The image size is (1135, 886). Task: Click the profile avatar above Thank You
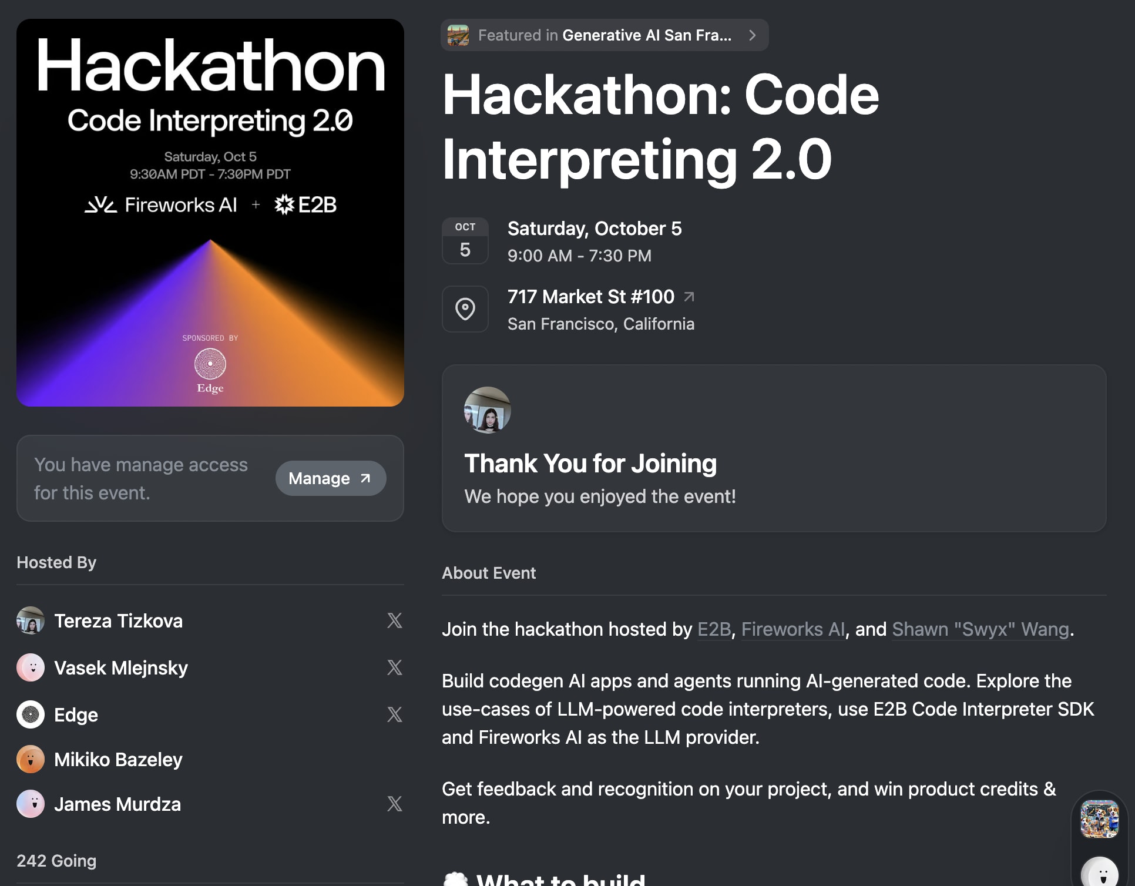tap(487, 410)
